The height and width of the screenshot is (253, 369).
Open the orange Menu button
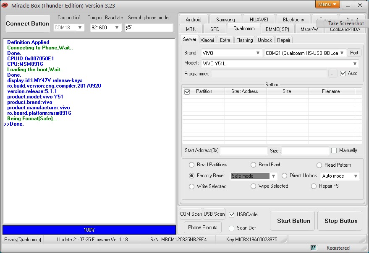(327, 4)
